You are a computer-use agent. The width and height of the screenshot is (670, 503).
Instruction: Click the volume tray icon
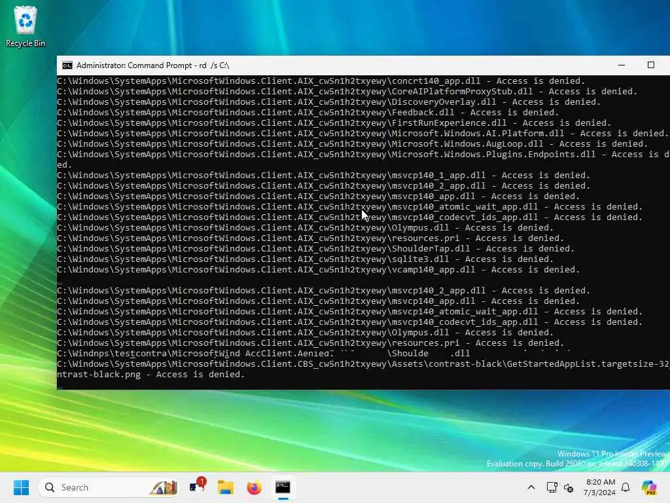pyautogui.click(x=569, y=487)
